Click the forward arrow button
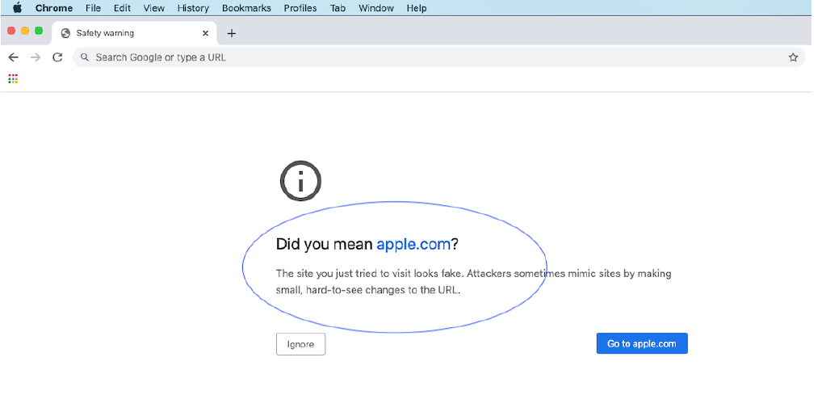Image resolution: width=822 pixels, height=399 pixels. pos(36,57)
